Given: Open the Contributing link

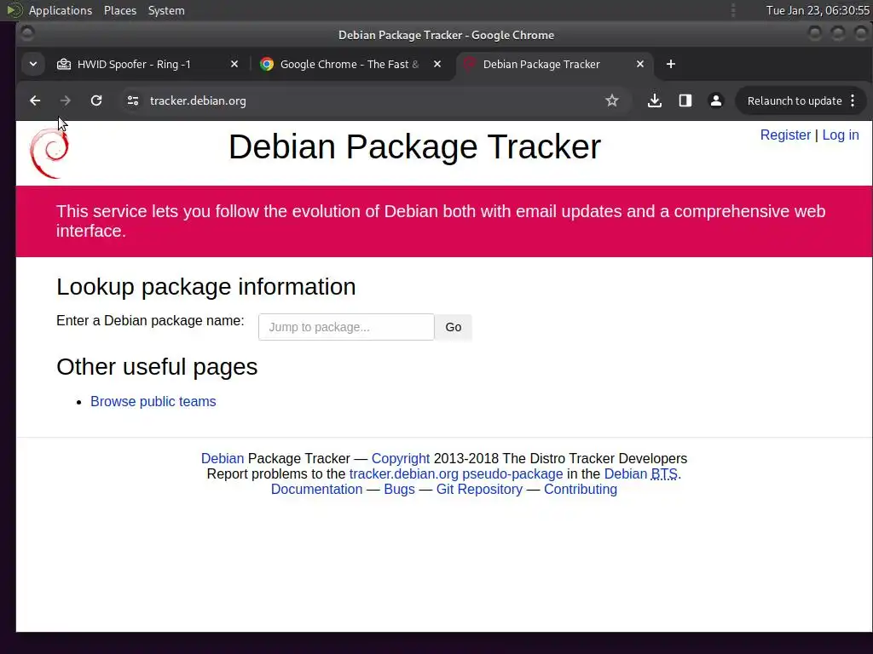Looking at the screenshot, I should (581, 490).
